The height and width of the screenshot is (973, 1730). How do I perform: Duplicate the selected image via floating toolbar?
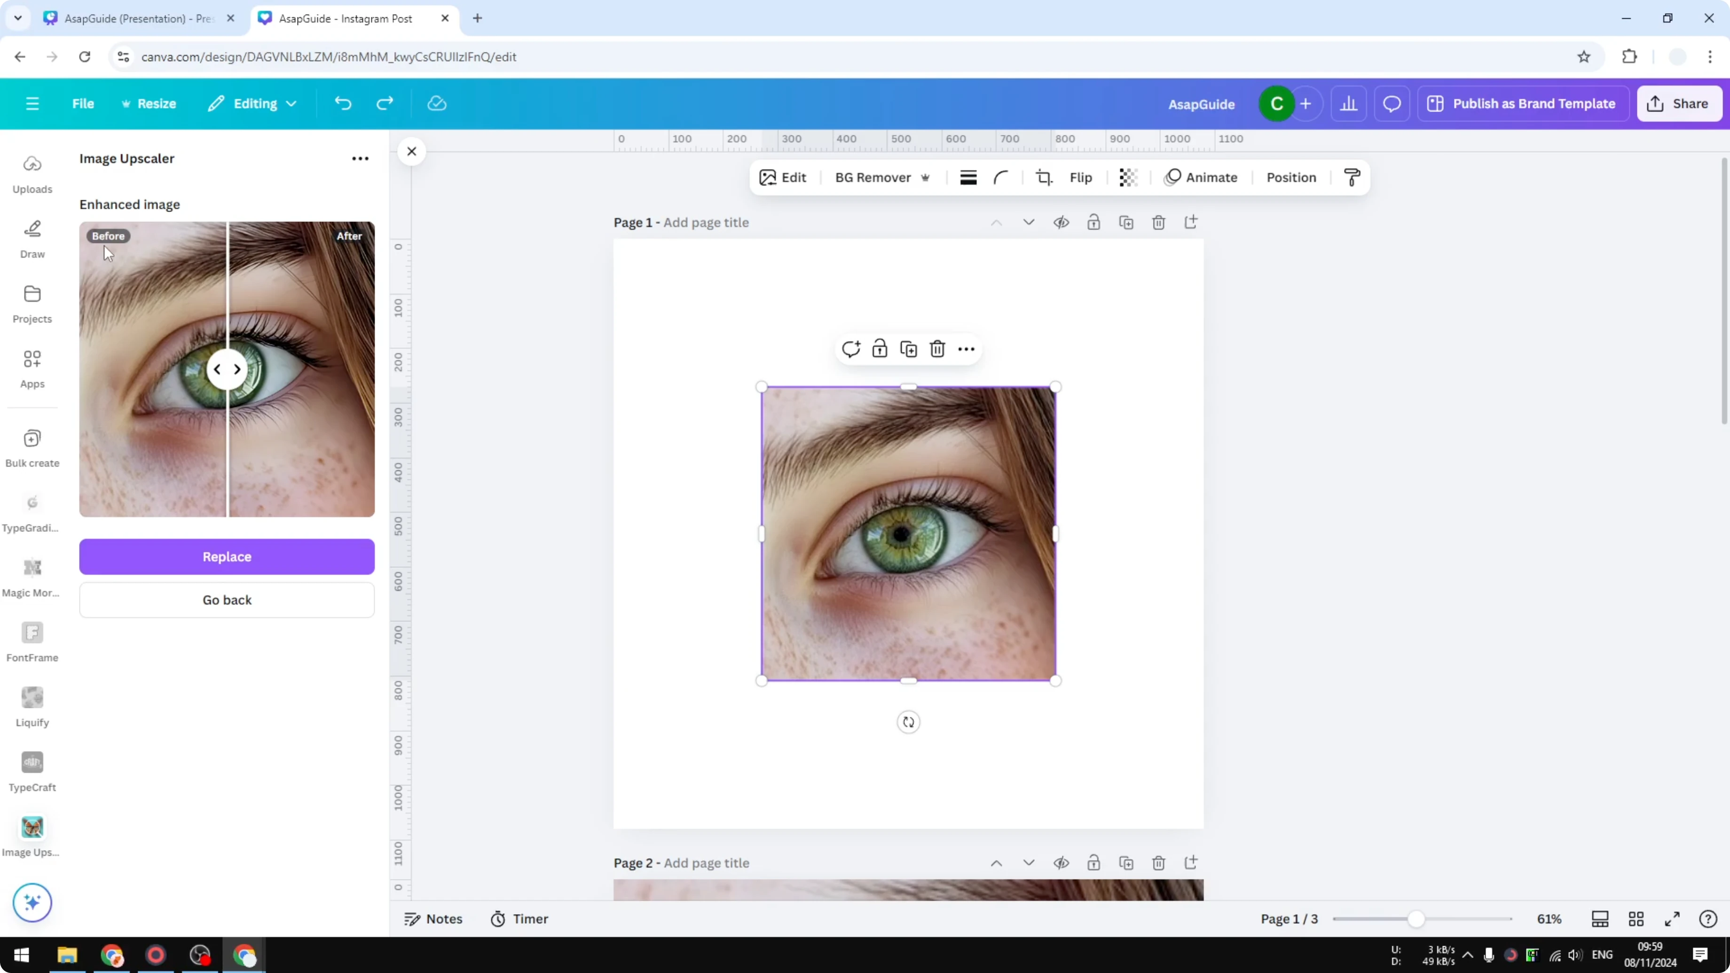pyautogui.click(x=908, y=348)
